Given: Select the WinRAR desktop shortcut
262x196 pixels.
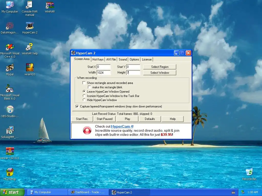Looking at the screenshot, I should [x=50, y=7].
